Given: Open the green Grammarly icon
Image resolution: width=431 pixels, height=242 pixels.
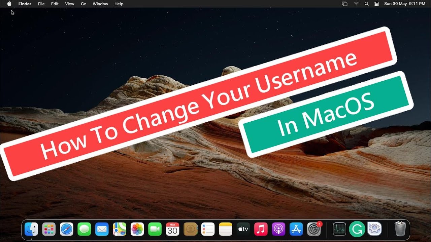Looking at the screenshot, I should (357, 229).
